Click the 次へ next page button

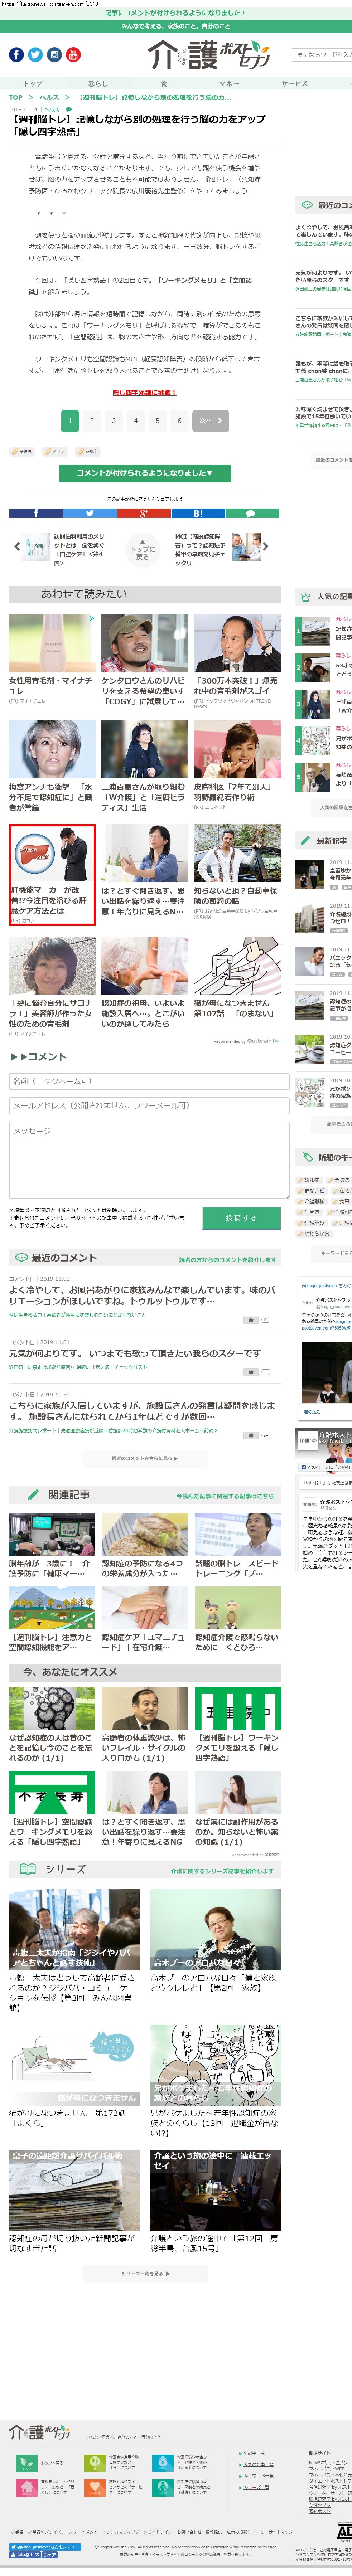[x=209, y=421]
